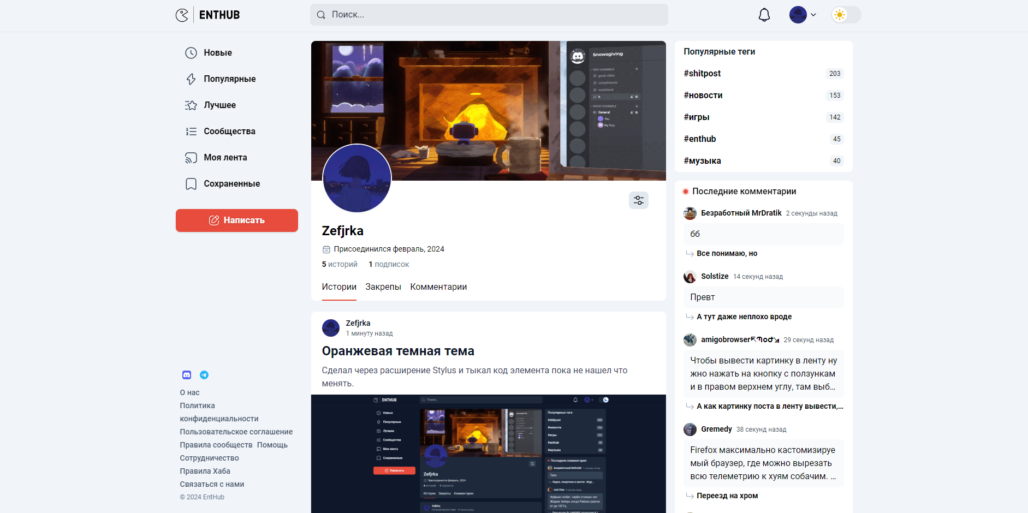
Task: Click Solstize commenter avatar
Action: click(690, 277)
